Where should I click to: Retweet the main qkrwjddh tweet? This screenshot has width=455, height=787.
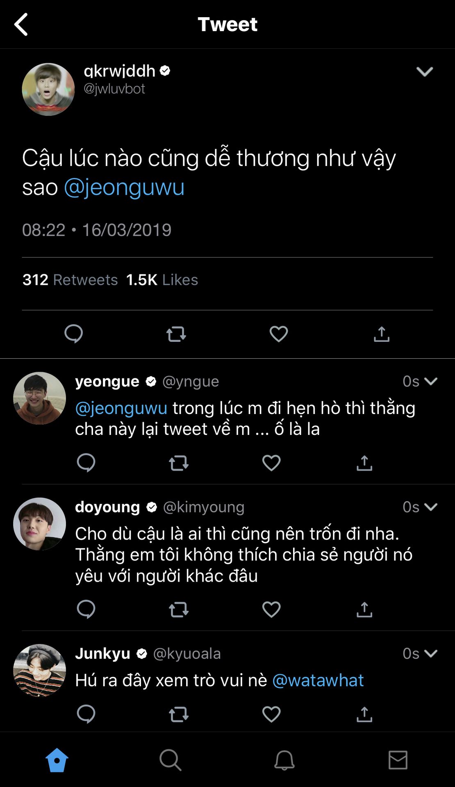coord(176,334)
